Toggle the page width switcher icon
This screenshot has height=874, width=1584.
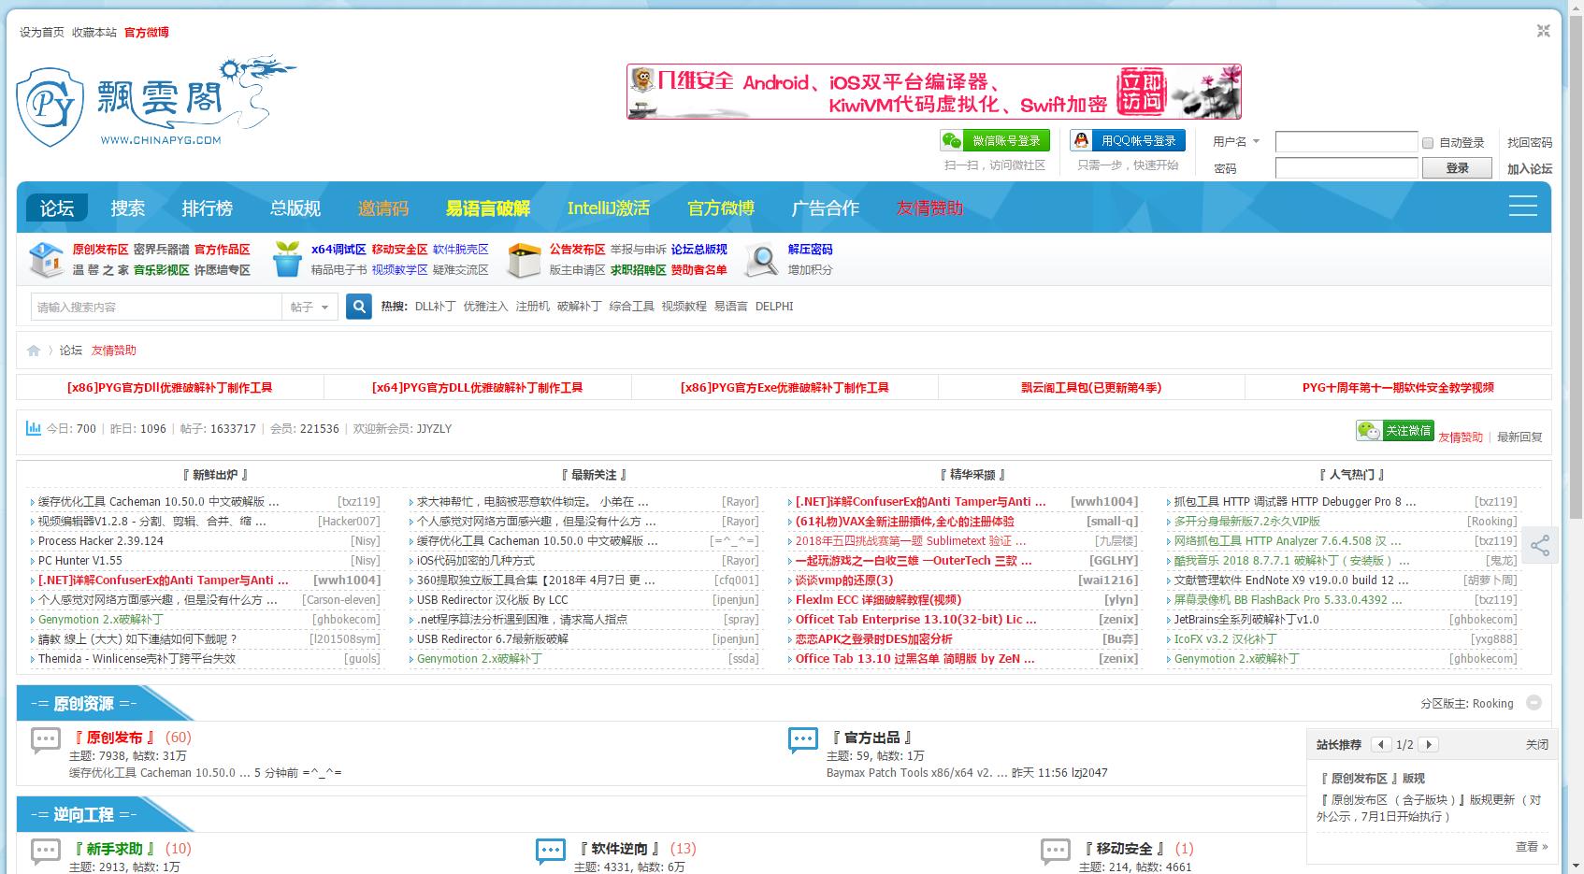1543,31
